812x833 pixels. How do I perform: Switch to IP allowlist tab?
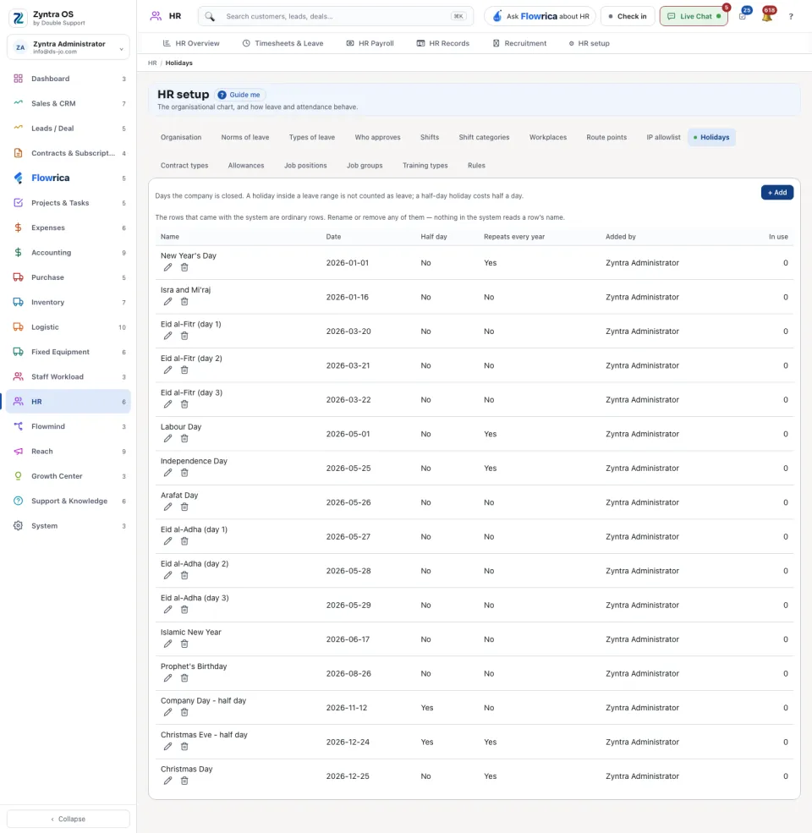pyautogui.click(x=663, y=137)
